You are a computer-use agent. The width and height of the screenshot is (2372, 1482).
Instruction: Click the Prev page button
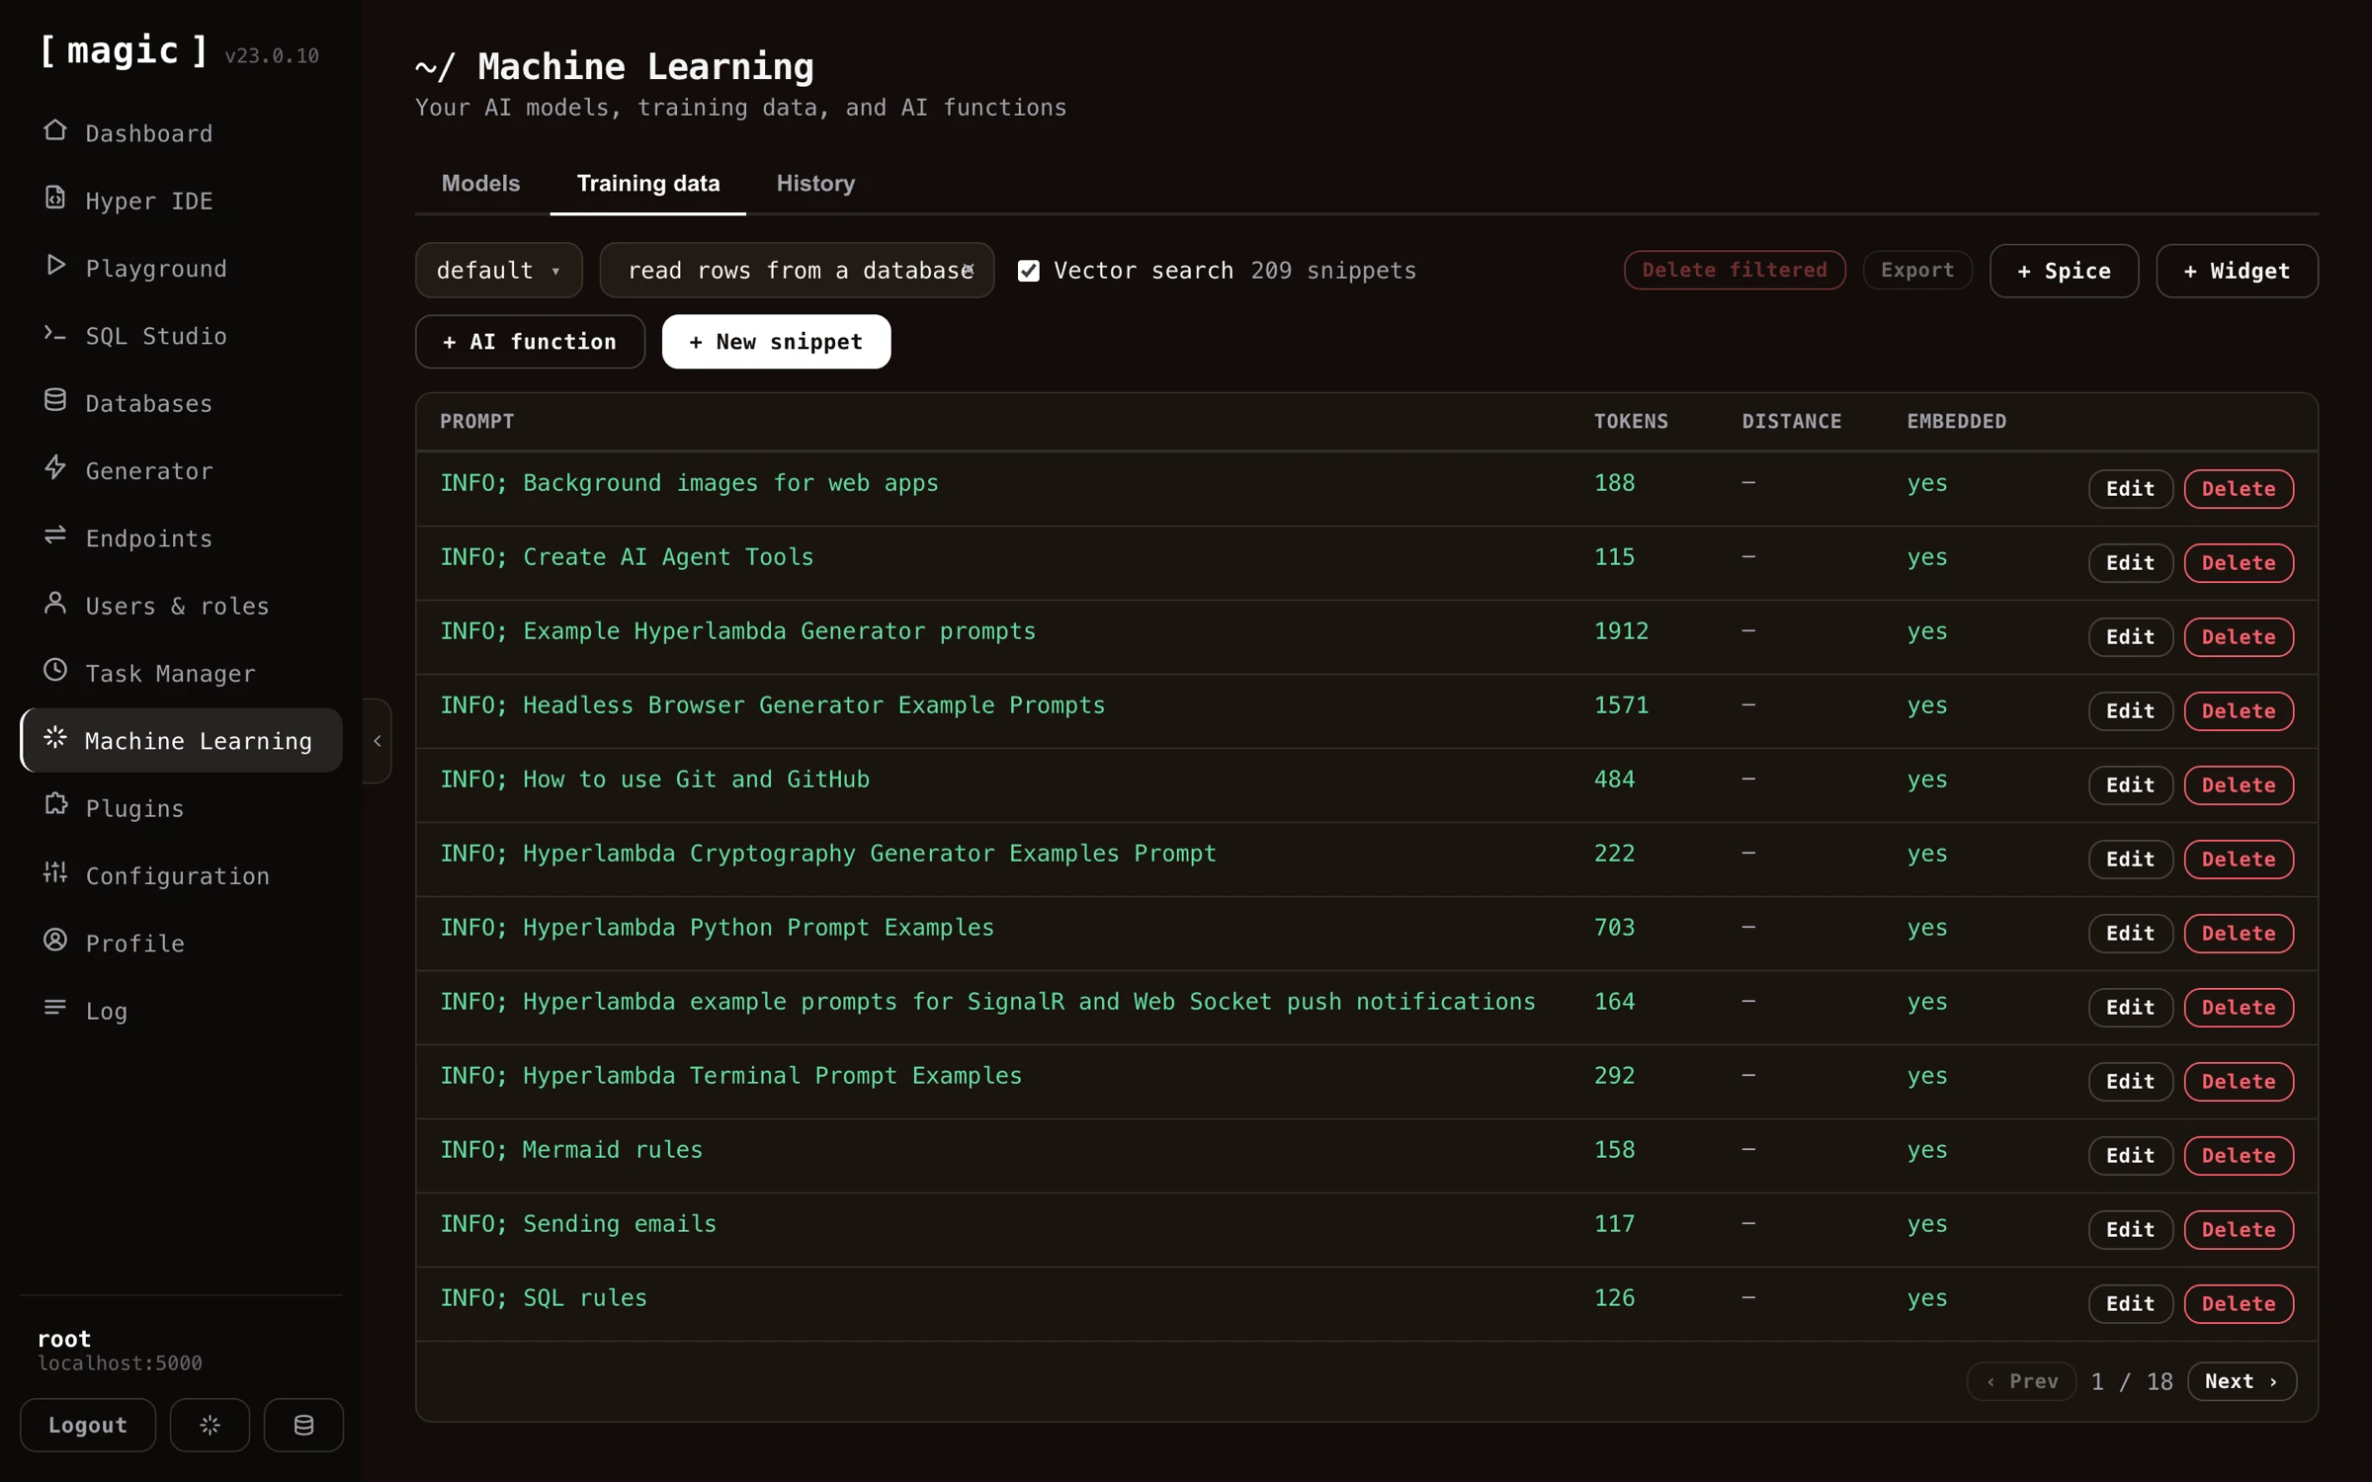pos(2021,1381)
